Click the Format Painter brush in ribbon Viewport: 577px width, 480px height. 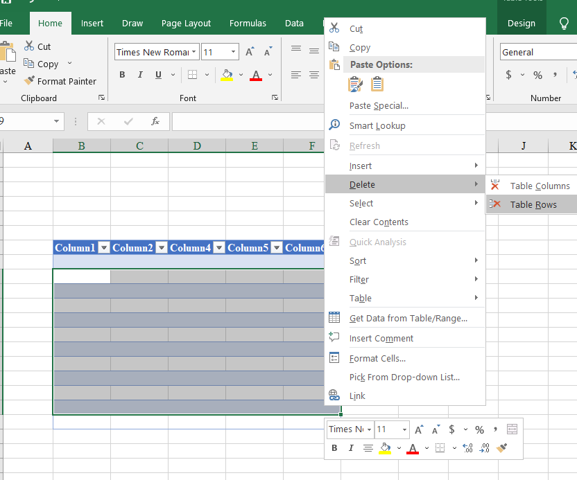(29, 81)
